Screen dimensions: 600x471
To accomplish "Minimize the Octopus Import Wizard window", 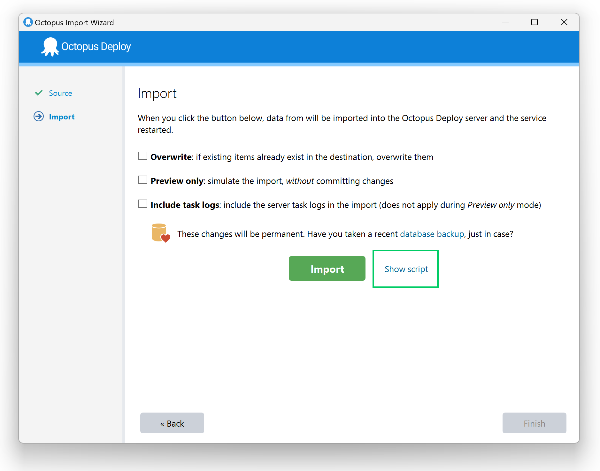I will point(505,22).
